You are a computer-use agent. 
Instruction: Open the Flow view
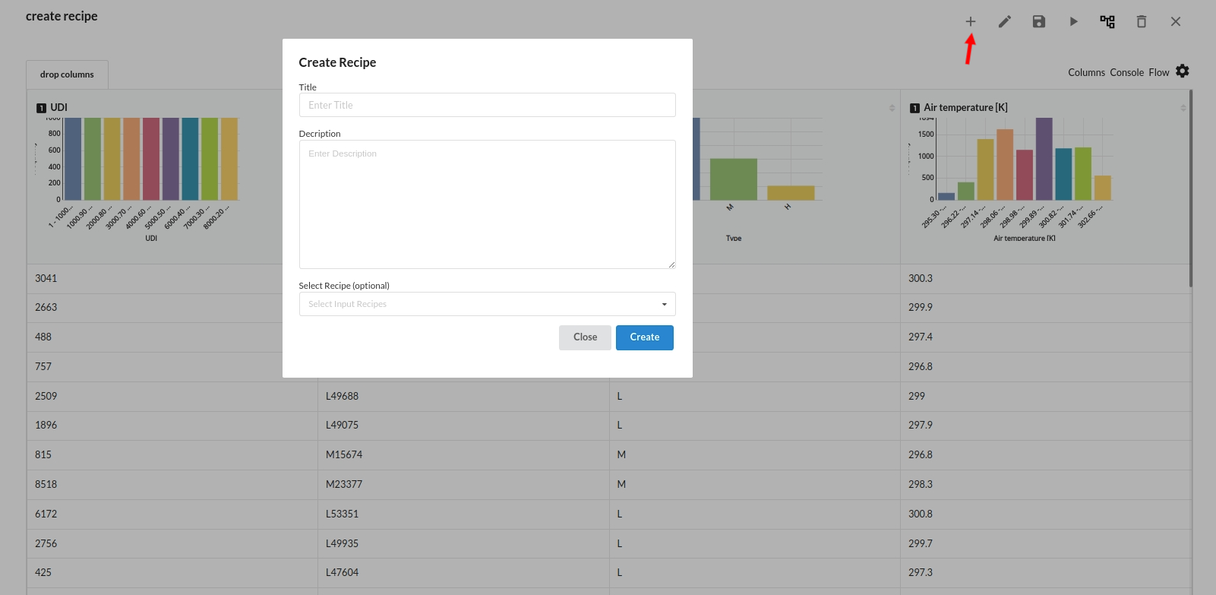[1158, 72]
